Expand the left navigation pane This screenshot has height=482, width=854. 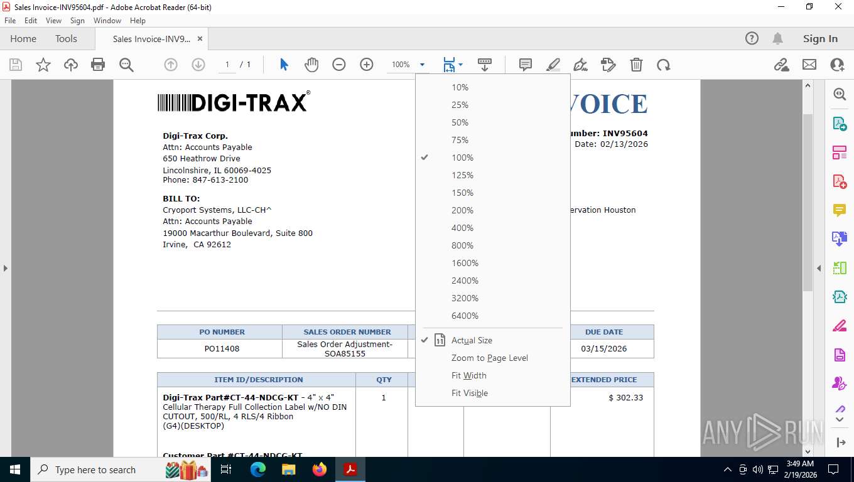(x=5, y=268)
